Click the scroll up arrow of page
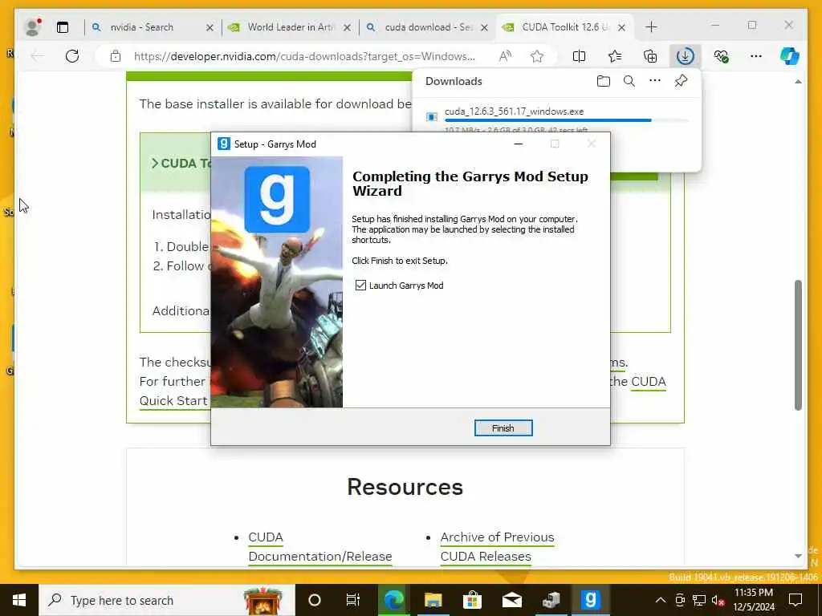The height and width of the screenshot is (616, 822). [x=798, y=82]
